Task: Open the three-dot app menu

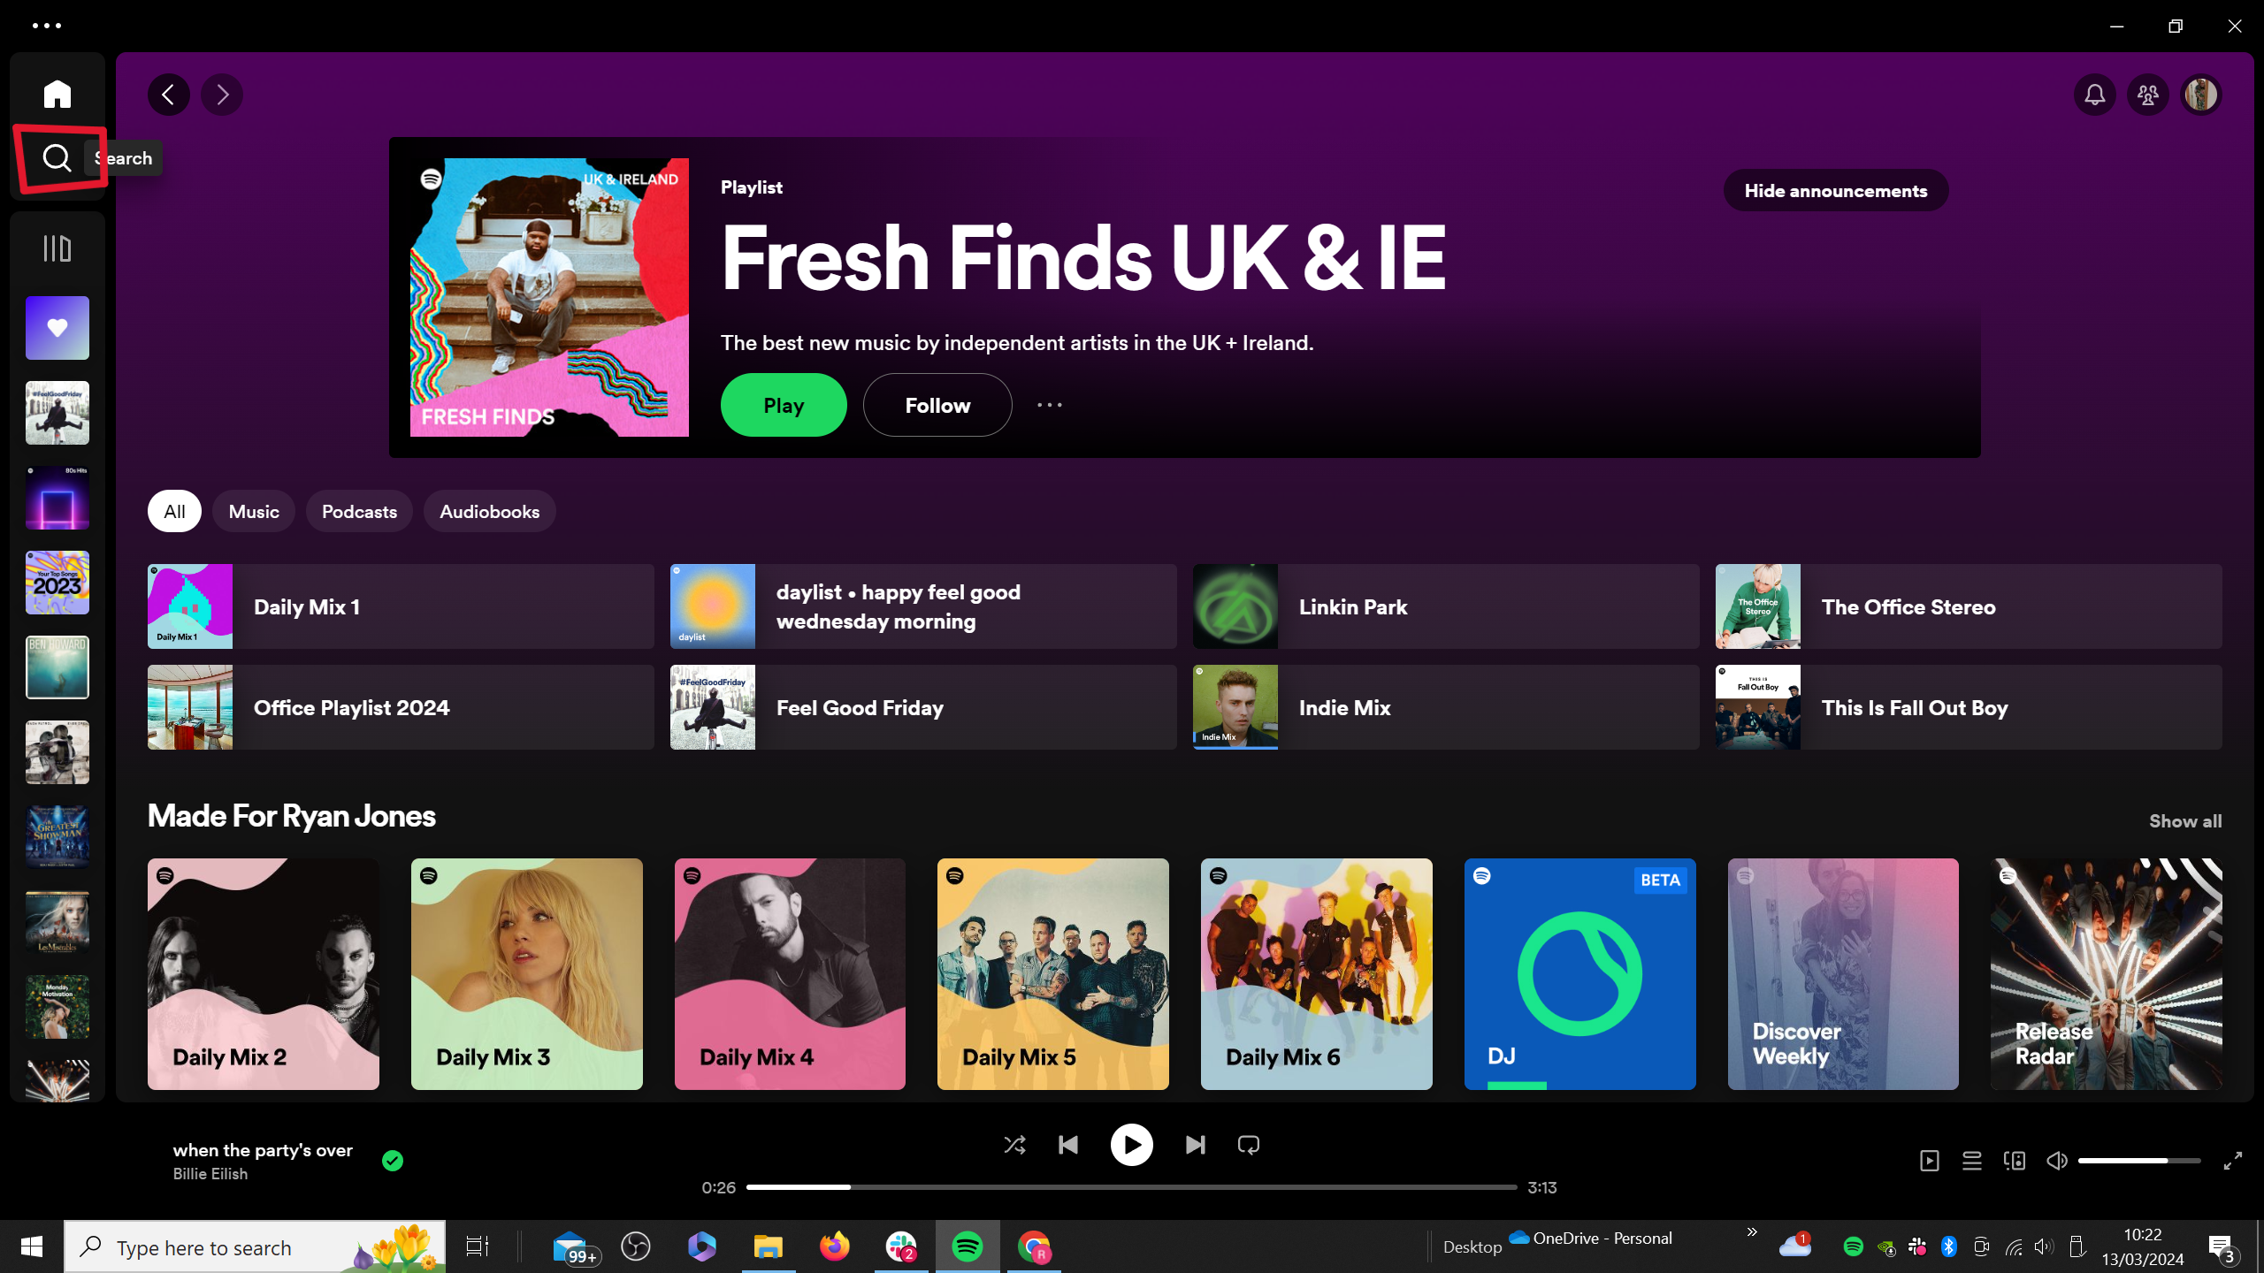Action: pyautogui.click(x=47, y=26)
